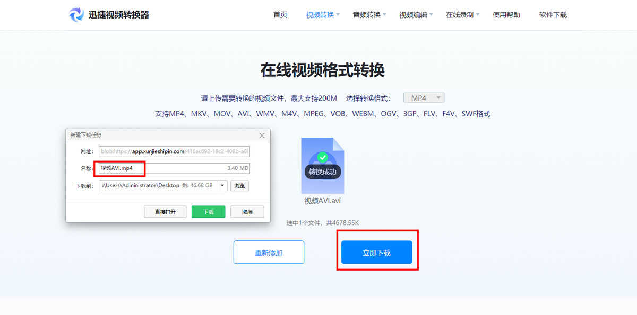Click the 选中1个文件,共4678.55K text
637x315 pixels.
pyautogui.click(x=323, y=223)
